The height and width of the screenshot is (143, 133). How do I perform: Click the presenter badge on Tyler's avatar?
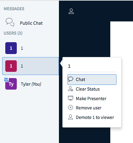click(6, 79)
